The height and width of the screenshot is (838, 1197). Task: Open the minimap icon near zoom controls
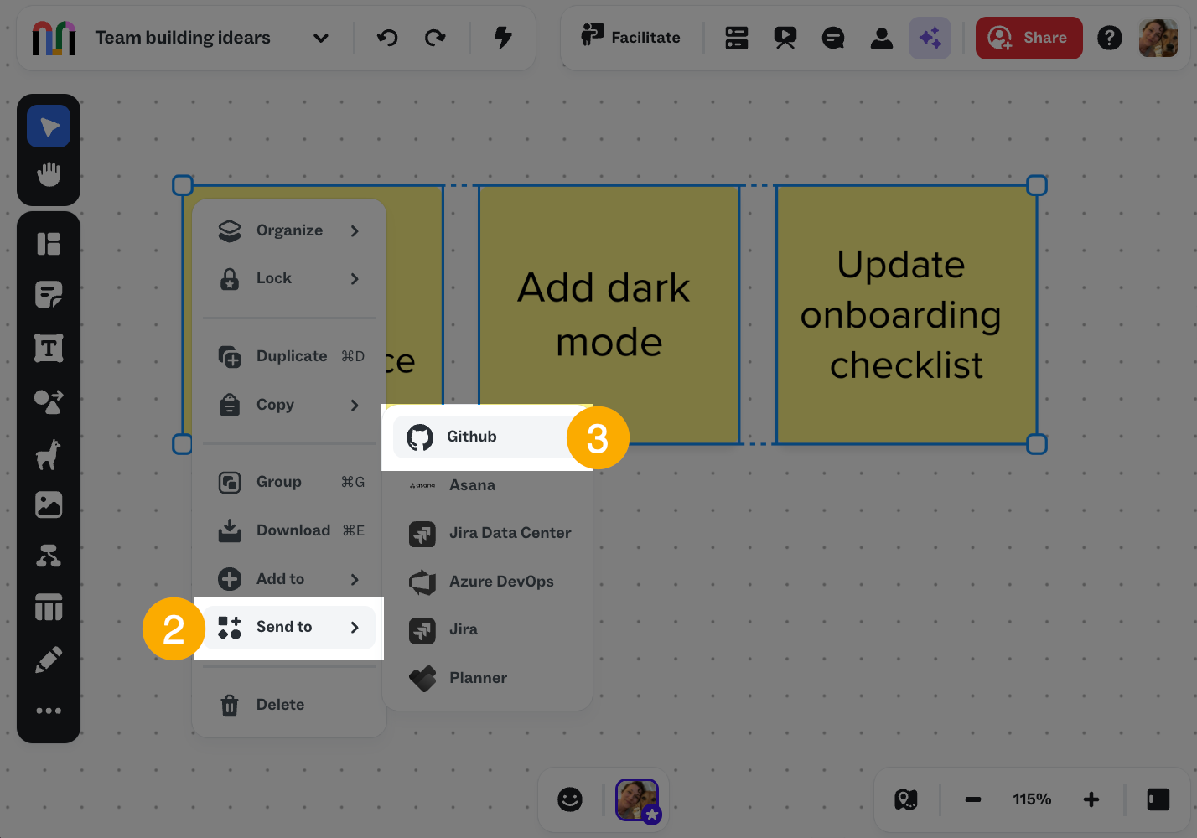(906, 799)
